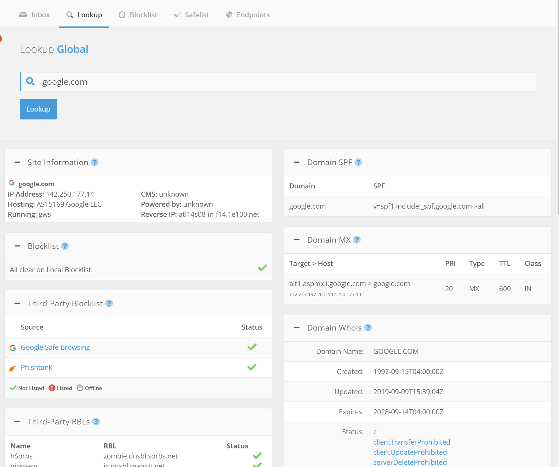Click the serverDeleteProhibited status link

[x=410, y=462]
